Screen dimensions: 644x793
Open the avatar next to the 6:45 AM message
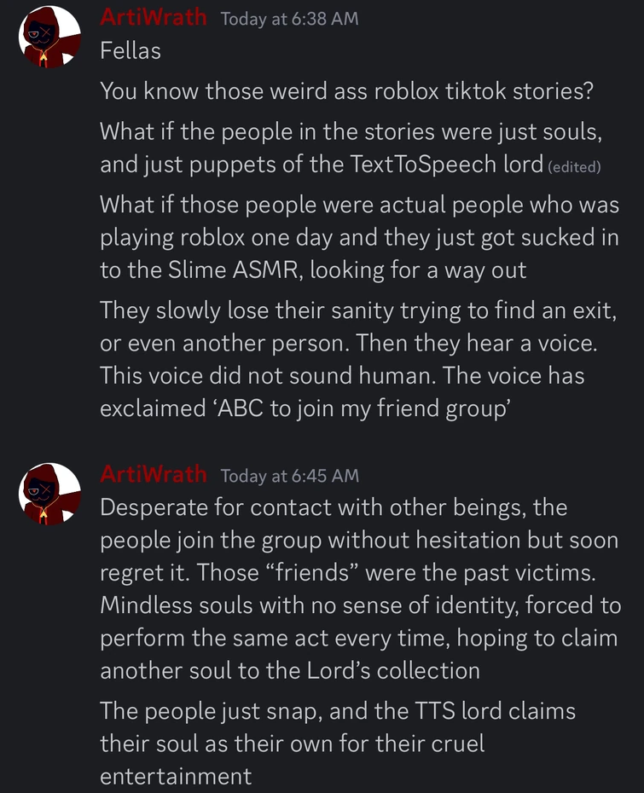tap(49, 494)
